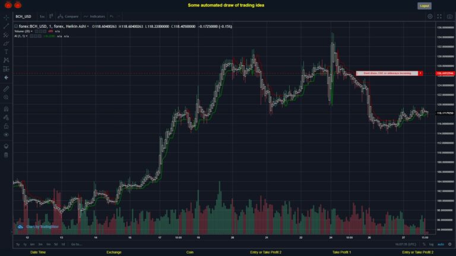This screenshot has width=456, height=256.
Task: Select the crosshair cursor tool
Action: [x=6, y=18]
